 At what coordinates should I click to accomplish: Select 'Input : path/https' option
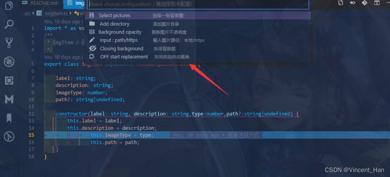[x=198, y=40]
